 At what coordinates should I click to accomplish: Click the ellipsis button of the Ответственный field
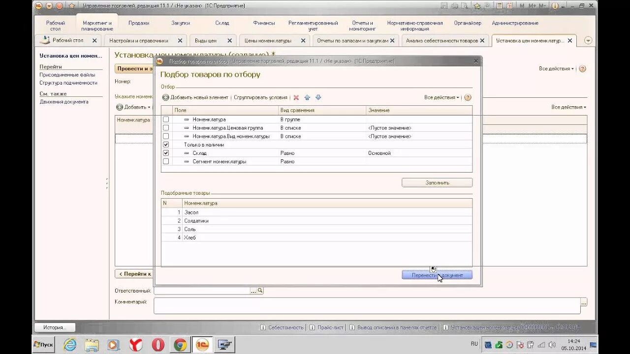[253, 291]
